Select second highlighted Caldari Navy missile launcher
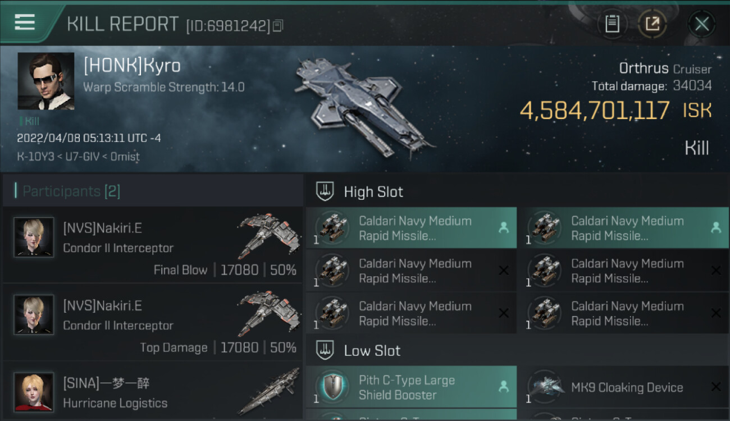The width and height of the screenshot is (730, 421). 623,228
